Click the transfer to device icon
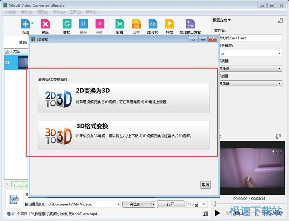The height and width of the screenshot is (221, 289). coord(193,204)
